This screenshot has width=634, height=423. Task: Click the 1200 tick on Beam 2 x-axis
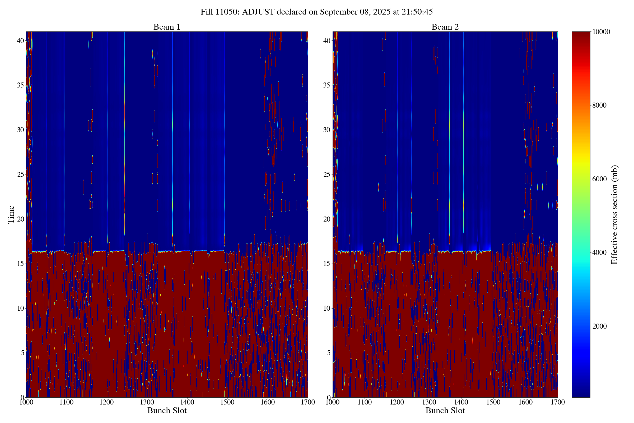click(397, 402)
